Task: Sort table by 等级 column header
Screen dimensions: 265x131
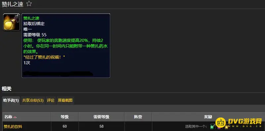Action: point(65,117)
